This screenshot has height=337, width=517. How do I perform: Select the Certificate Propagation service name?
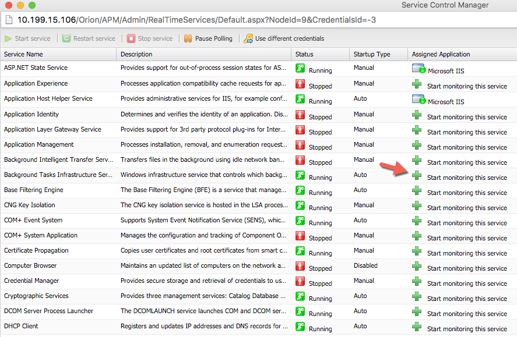pyautogui.click(x=36, y=251)
